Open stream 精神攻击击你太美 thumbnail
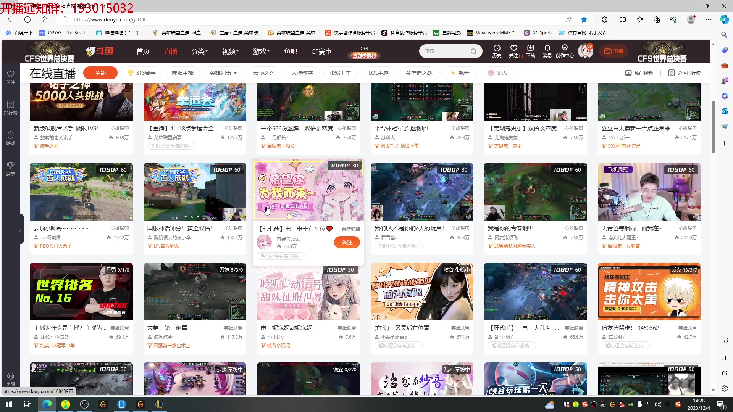 point(649,291)
